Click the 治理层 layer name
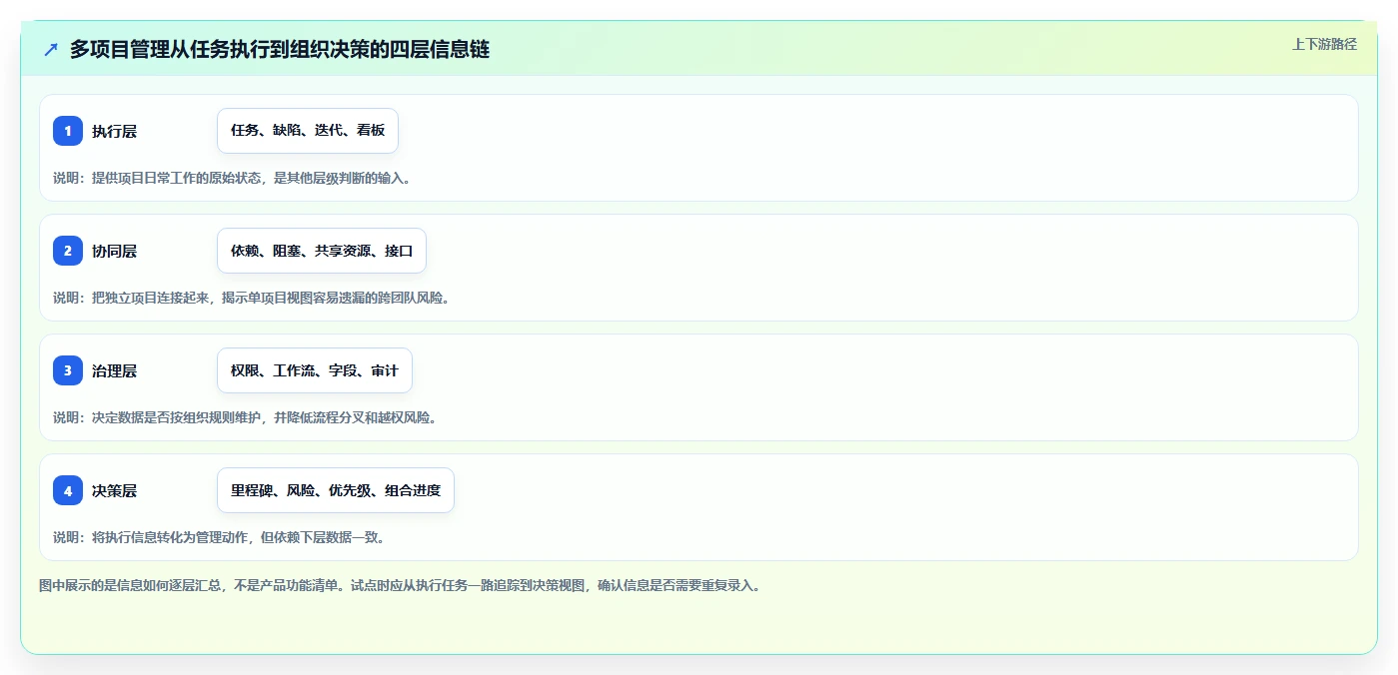 coord(114,370)
